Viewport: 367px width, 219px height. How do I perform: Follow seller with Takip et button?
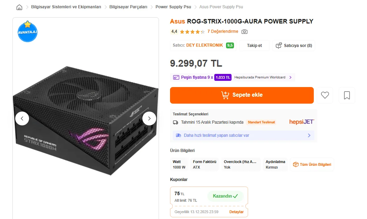coord(254,46)
